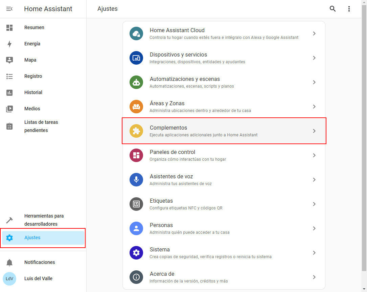The width and height of the screenshot is (367, 292).
Task: Open Luis del Valle user profile
Action: tap(38, 278)
